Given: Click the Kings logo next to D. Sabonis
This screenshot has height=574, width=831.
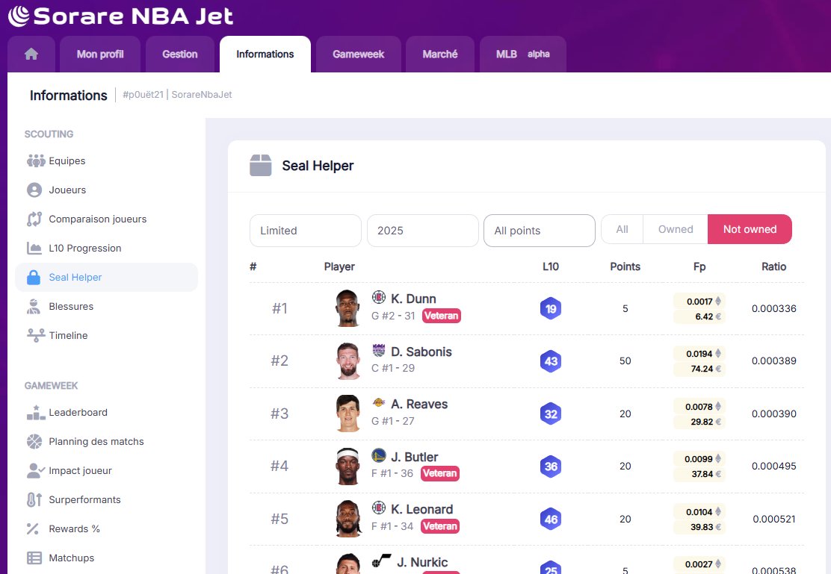Looking at the screenshot, I should pyautogui.click(x=378, y=350).
